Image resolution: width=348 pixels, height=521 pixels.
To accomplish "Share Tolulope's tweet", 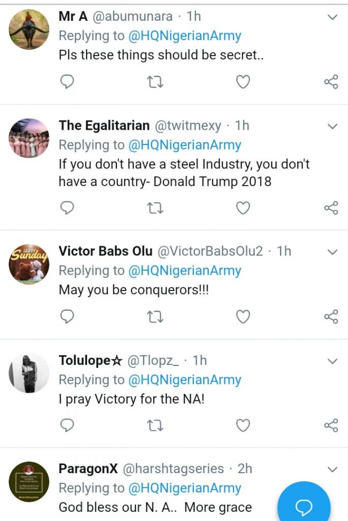I will [x=331, y=425].
